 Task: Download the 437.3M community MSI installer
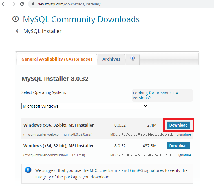pyautogui.click(x=178, y=146)
